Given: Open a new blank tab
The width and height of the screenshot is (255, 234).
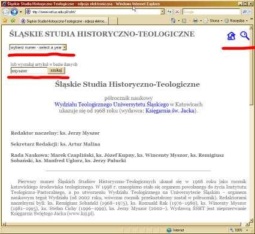Looking at the screenshot, I should [x=113, y=21].
